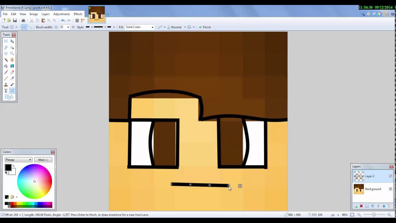The width and height of the screenshot is (396, 223).
Task: Select the Eraser tool
Action: (12, 72)
